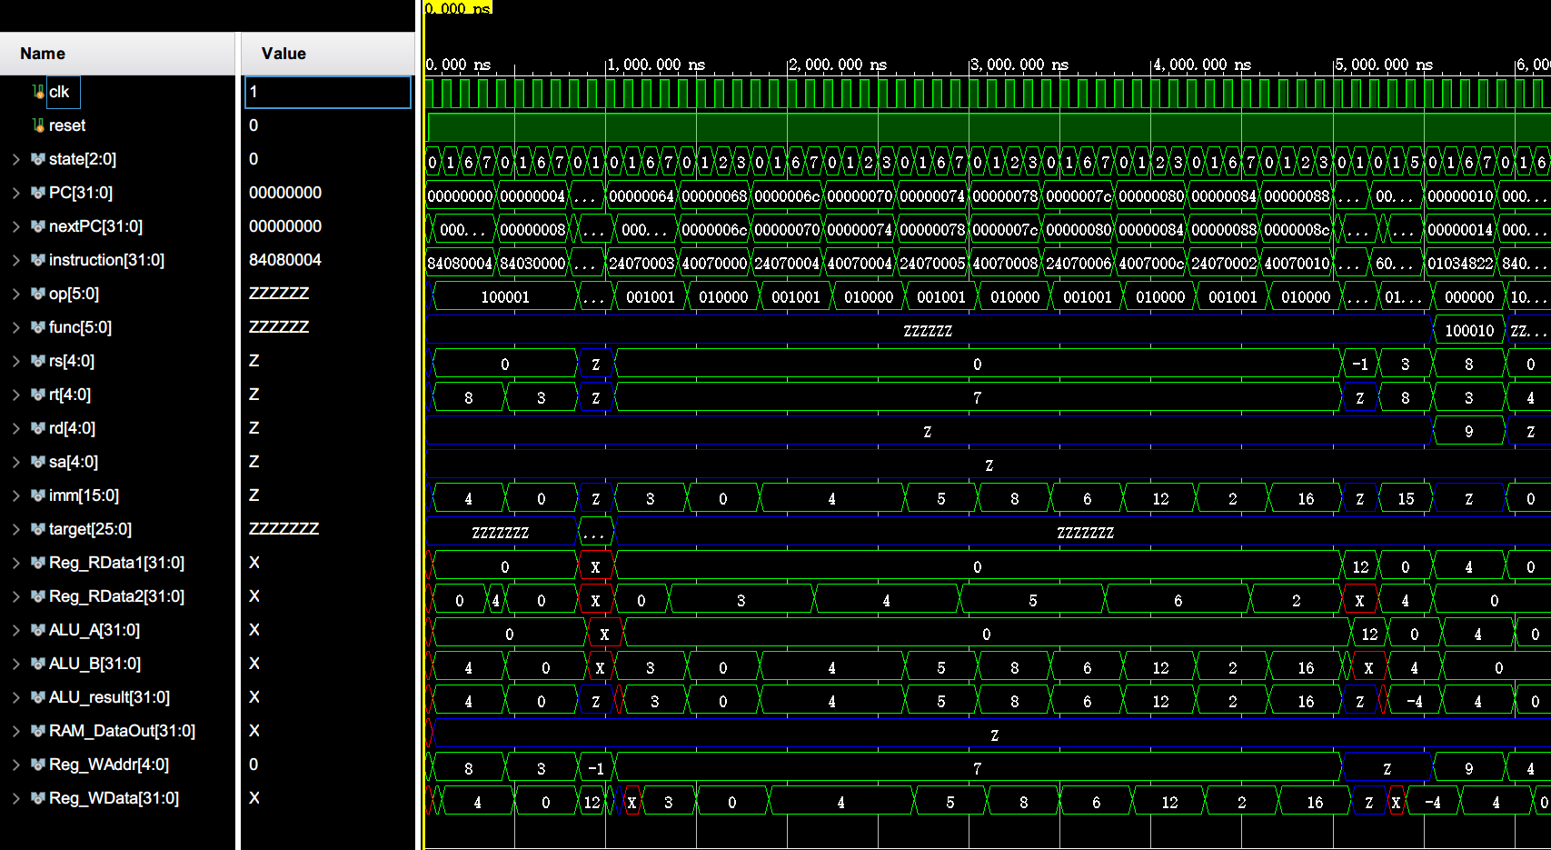Click PC waveform segment 00000064
This screenshot has height=850, width=1551.
coord(641,196)
